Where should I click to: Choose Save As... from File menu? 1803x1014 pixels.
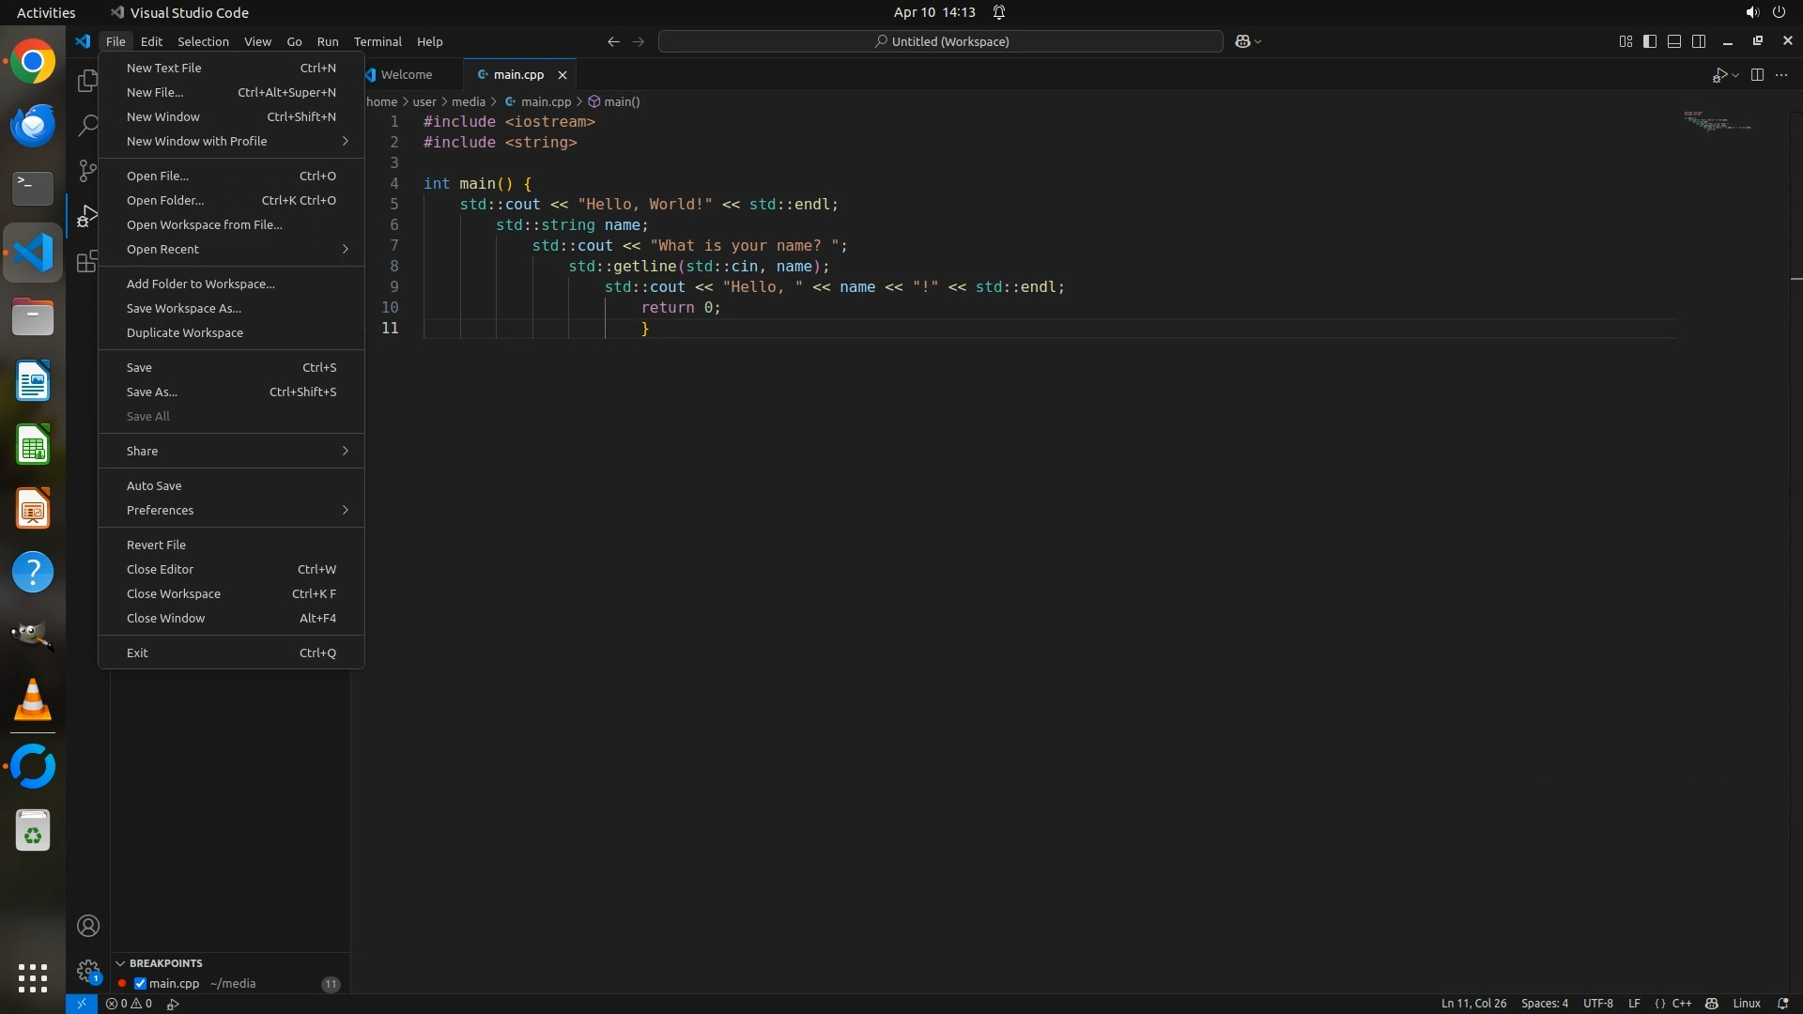152,392
